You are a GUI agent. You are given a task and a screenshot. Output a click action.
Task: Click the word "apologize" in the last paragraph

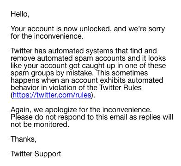(x=61, y=110)
